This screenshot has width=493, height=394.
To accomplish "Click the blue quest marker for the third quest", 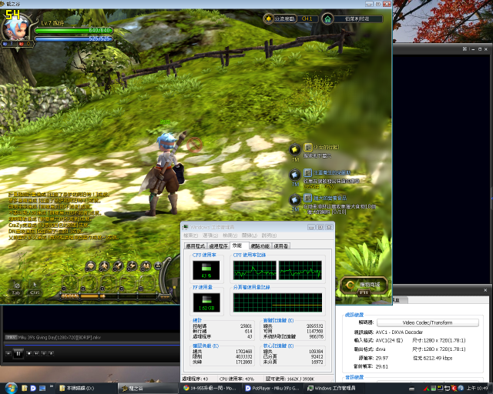I will click(x=295, y=200).
